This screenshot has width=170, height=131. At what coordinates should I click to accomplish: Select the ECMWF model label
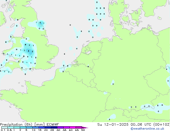click(x=53, y=125)
